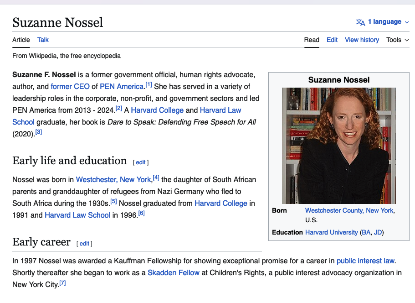
Task: Click the infobox 'Born' label
Action: click(x=279, y=210)
